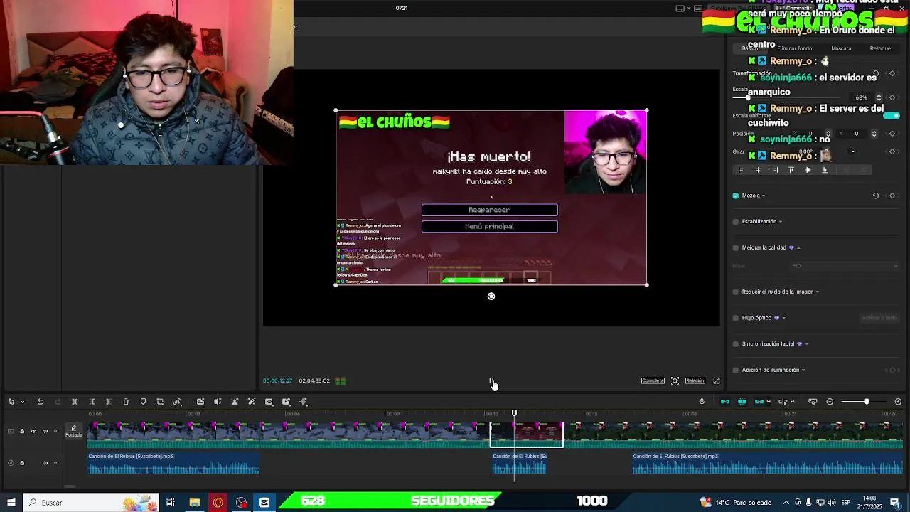Delete the selected clip with trash icon
This screenshot has height=512, width=910.
(x=126, y=402)
